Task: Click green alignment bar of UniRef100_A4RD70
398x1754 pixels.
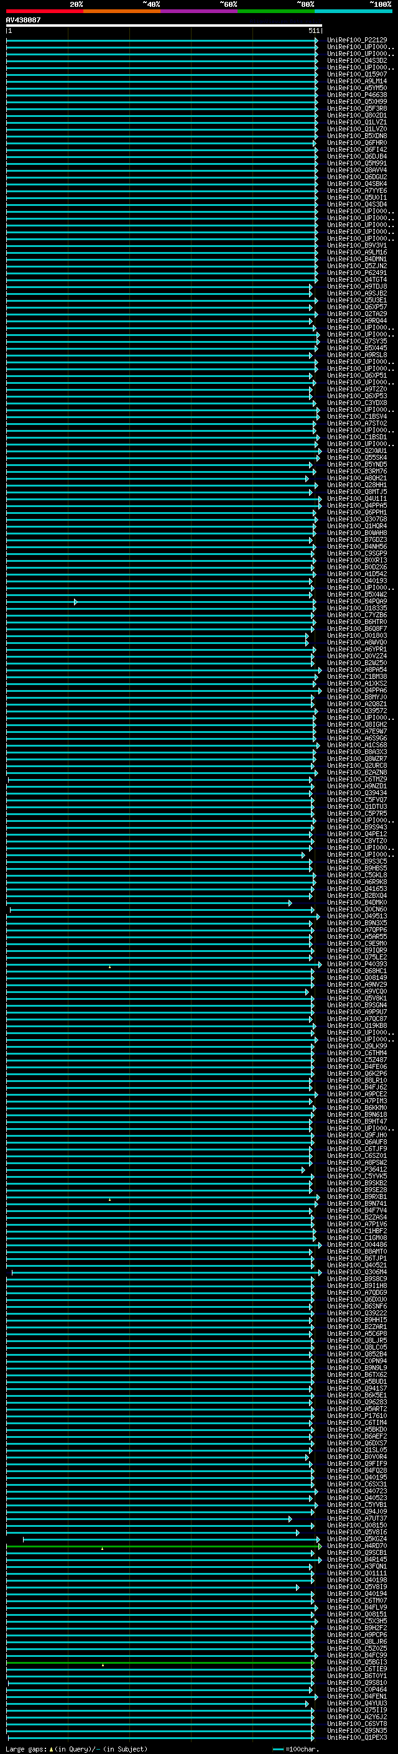Action: coord(164,1546)
